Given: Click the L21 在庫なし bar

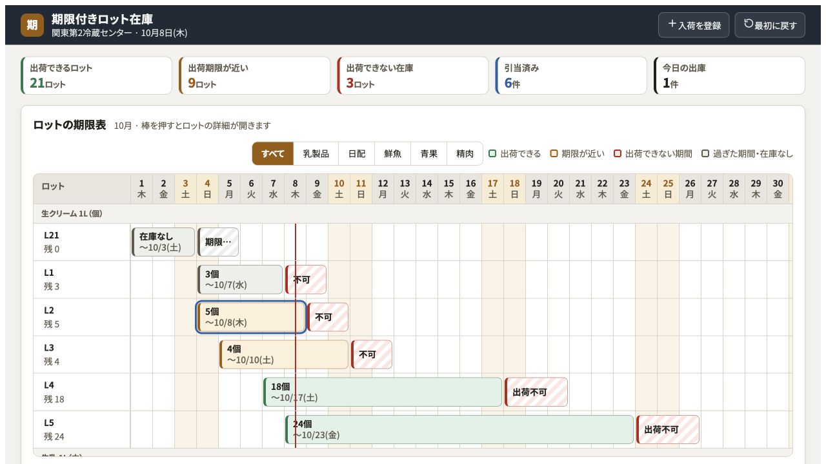Looking at the screenshot, I should [x=163, y=242].
